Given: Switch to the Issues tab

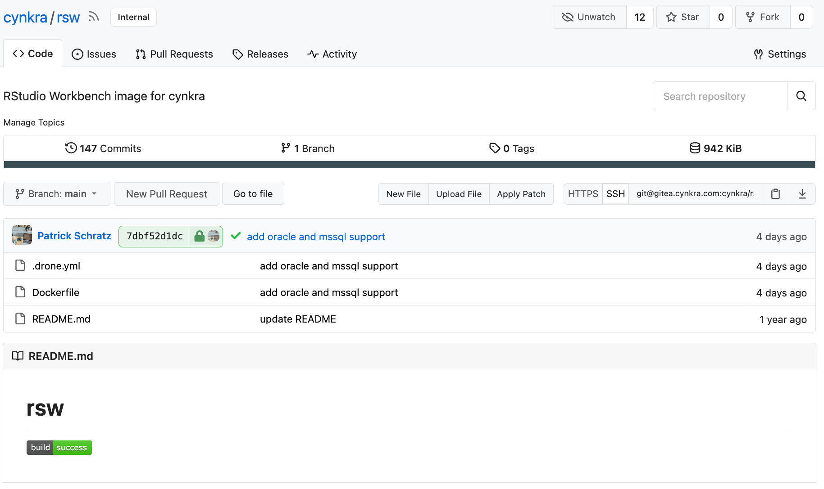Looking at the screenshot, I should click(x=94, y=54).
